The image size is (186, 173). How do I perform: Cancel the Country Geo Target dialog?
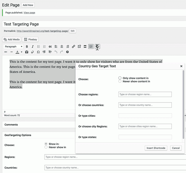(176, 148)
